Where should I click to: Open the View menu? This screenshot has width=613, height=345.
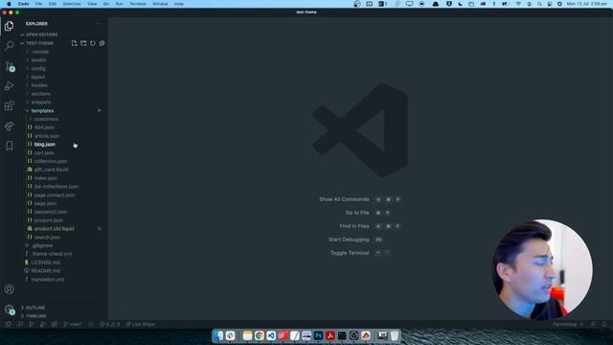pyautogui.click(x=92, y=4)
